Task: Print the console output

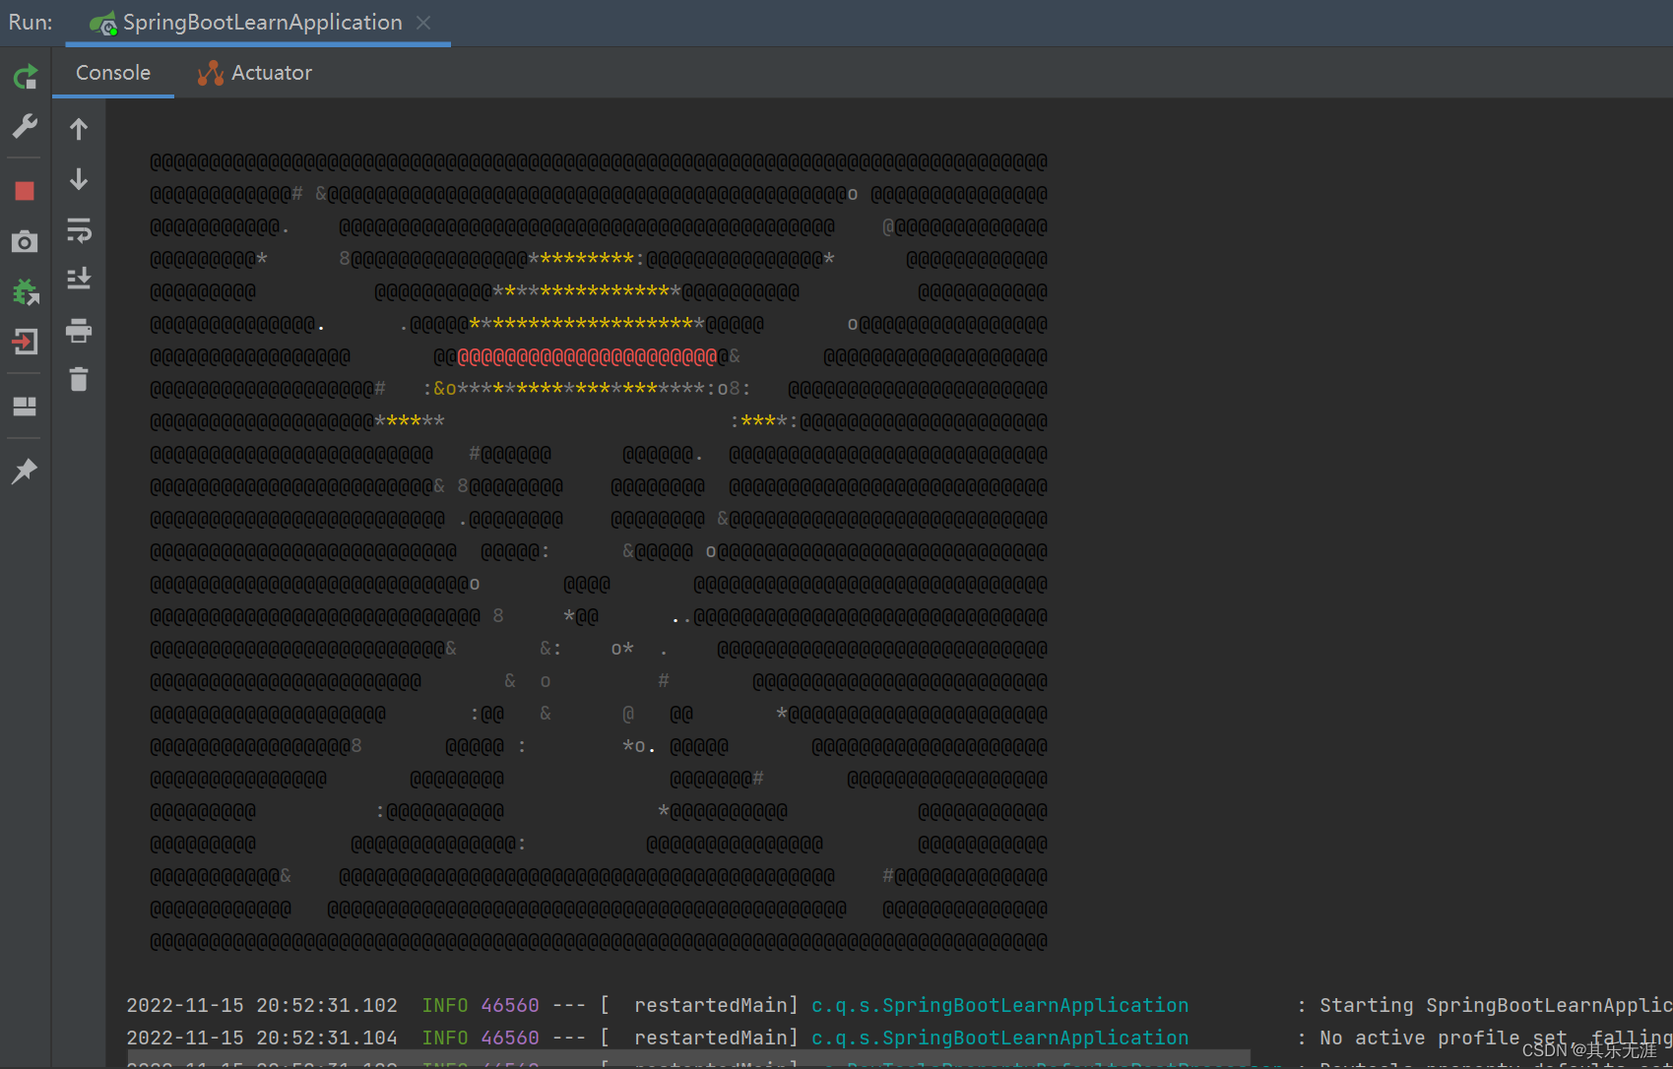Action: 79,330
